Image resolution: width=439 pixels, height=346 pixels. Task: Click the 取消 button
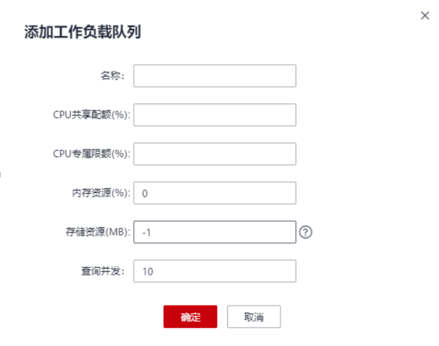point(253,317)
